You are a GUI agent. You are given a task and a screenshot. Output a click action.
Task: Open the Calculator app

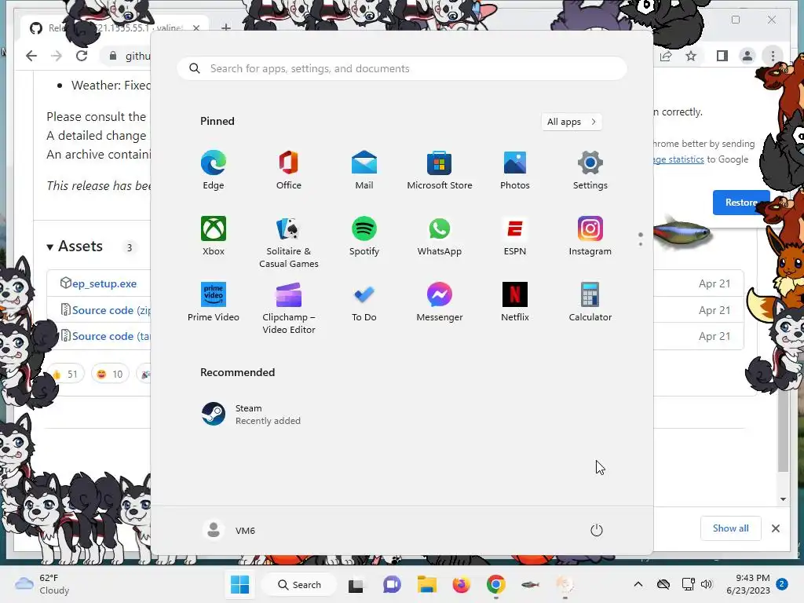coord(590,302)
